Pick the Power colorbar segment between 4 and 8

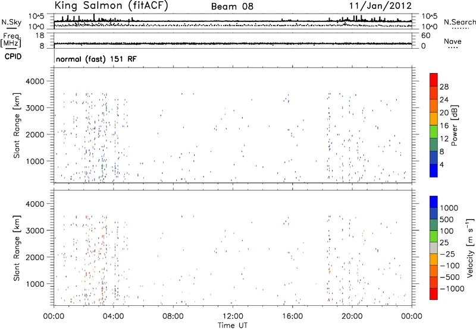[x=434, y=158]
